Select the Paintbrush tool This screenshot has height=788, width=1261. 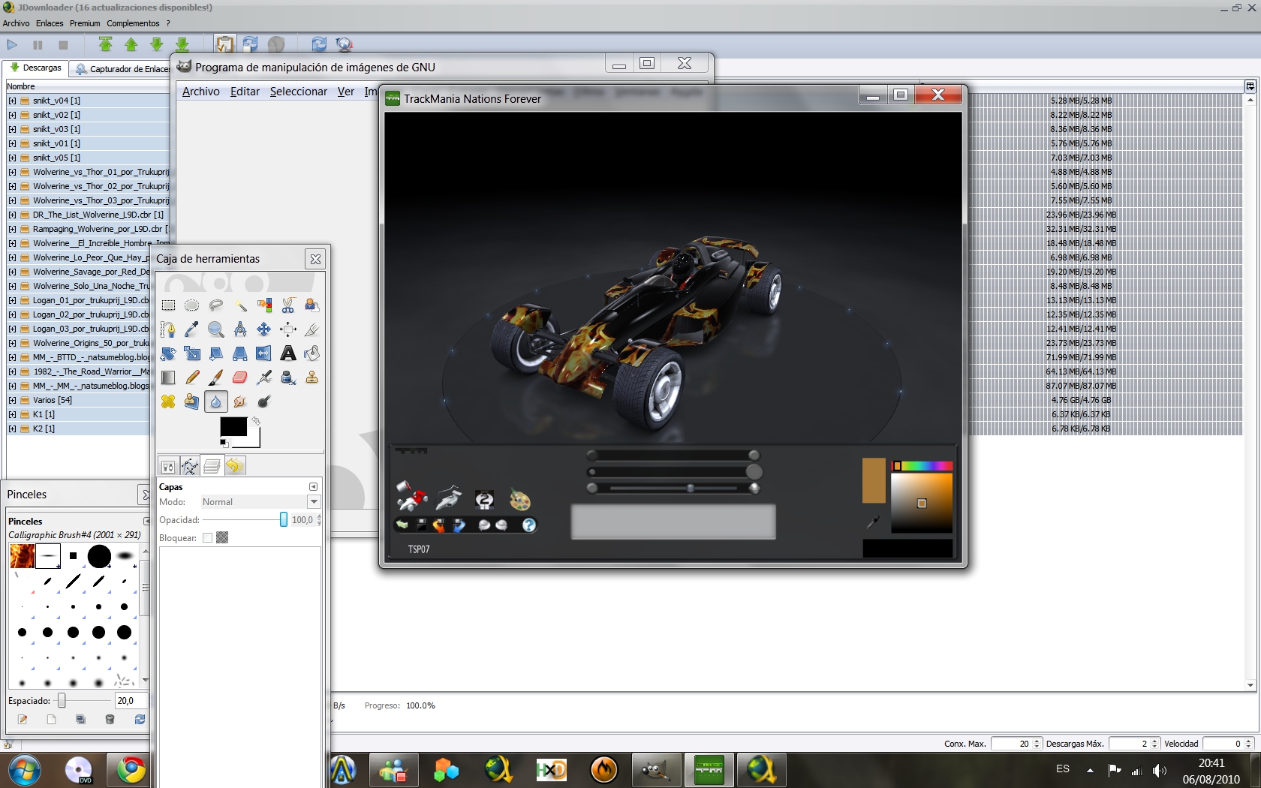tap(216, 377)
